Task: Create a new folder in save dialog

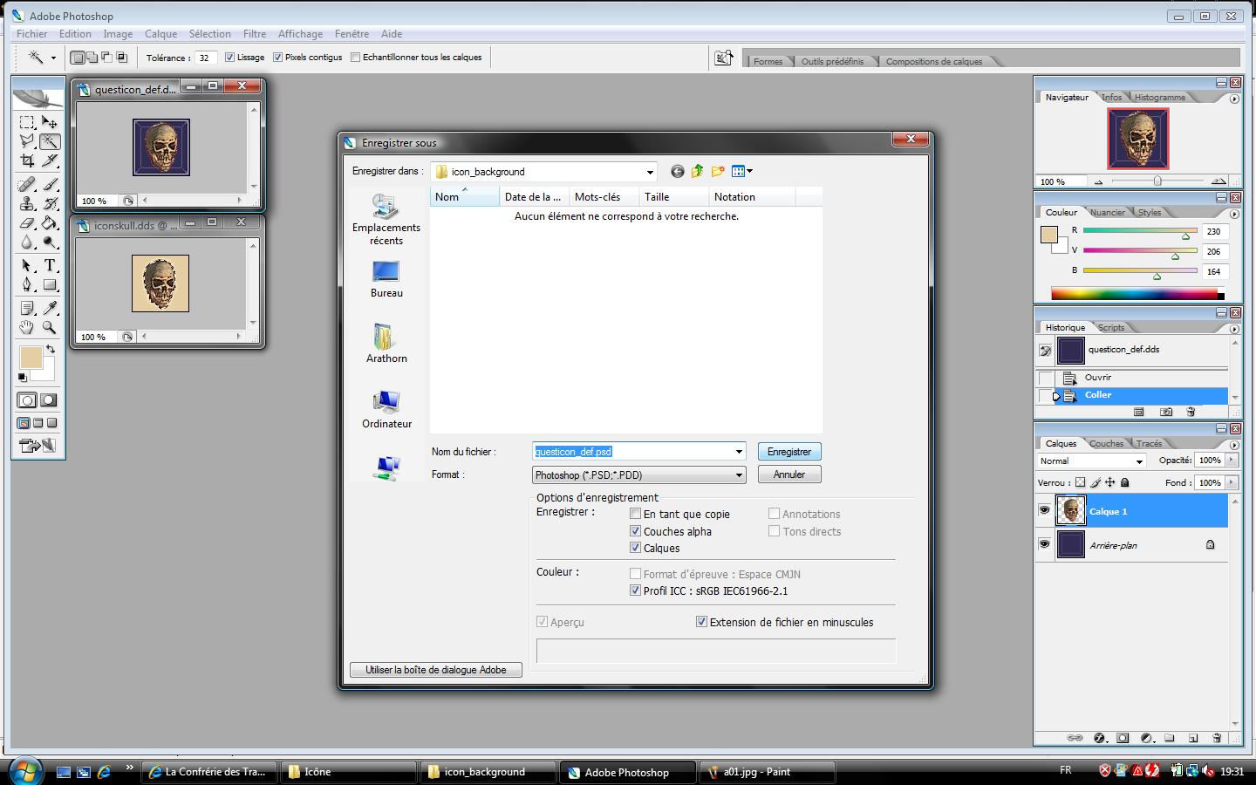Action: coord(718,171)
